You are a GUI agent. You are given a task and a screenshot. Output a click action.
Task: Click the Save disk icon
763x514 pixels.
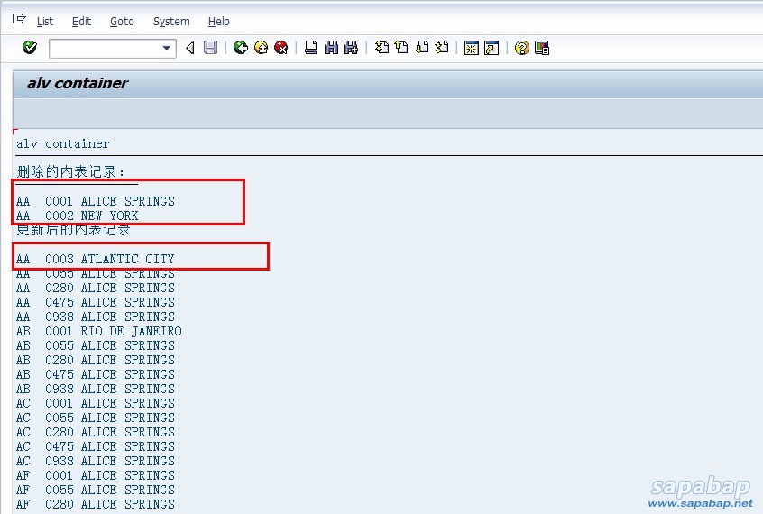210,48
